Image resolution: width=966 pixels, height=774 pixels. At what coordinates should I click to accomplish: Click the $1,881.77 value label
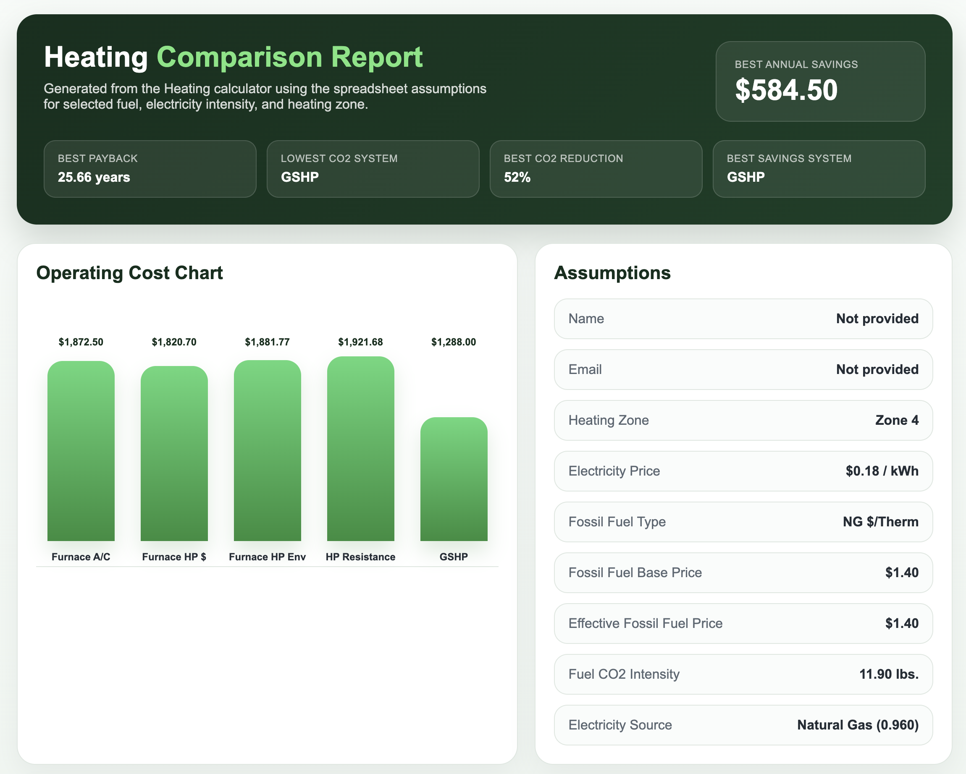pos(268,342)
